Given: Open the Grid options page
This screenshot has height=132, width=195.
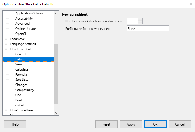Looking at the screenshot, I should (x=18, y=95).
